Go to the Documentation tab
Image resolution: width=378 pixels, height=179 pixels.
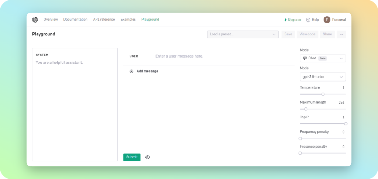coord(75,20)
